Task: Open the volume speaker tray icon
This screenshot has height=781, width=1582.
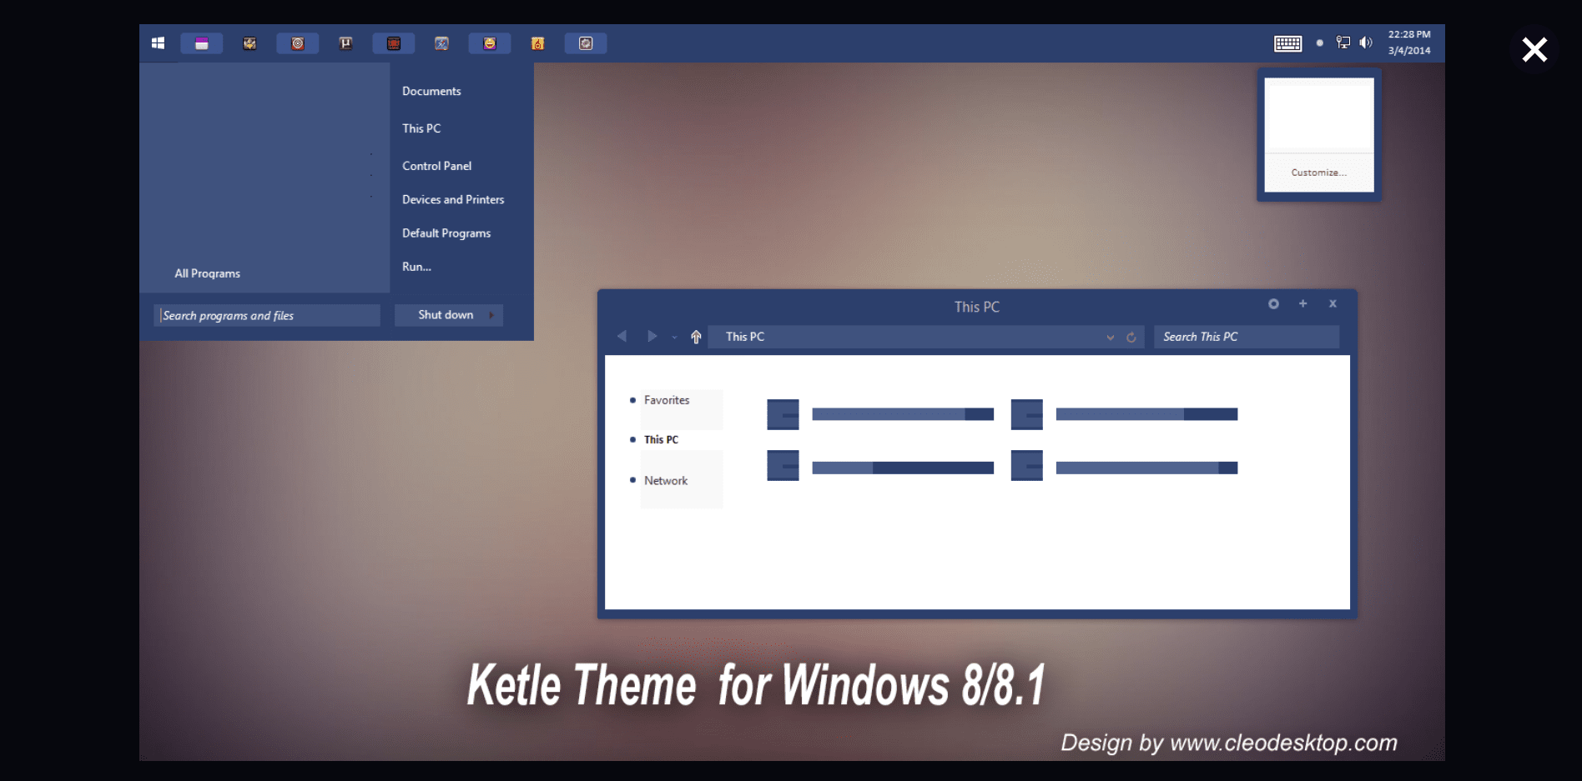Action: click(1366, 43)
